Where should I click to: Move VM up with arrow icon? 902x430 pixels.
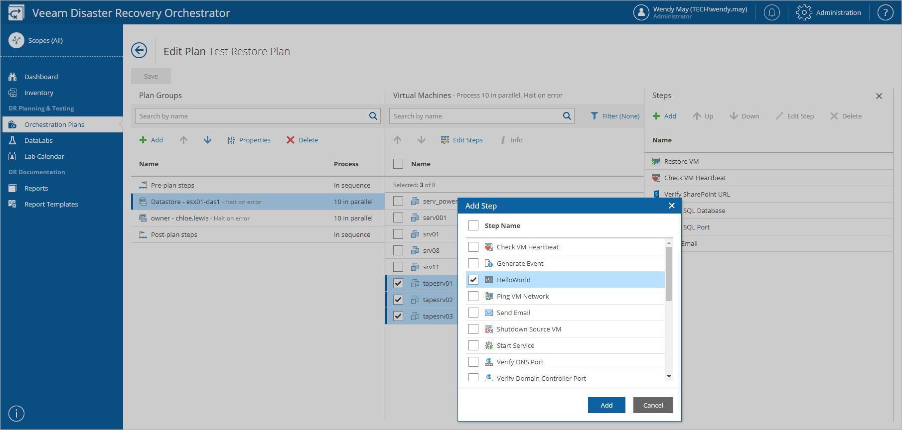[397, 140]
